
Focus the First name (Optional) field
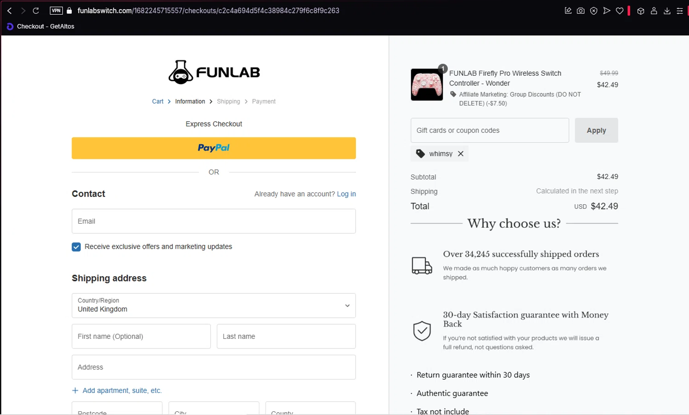pyautogui.click(x=141, y=336)
